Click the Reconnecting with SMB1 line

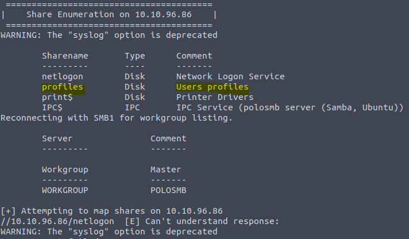tap(117, 118)
